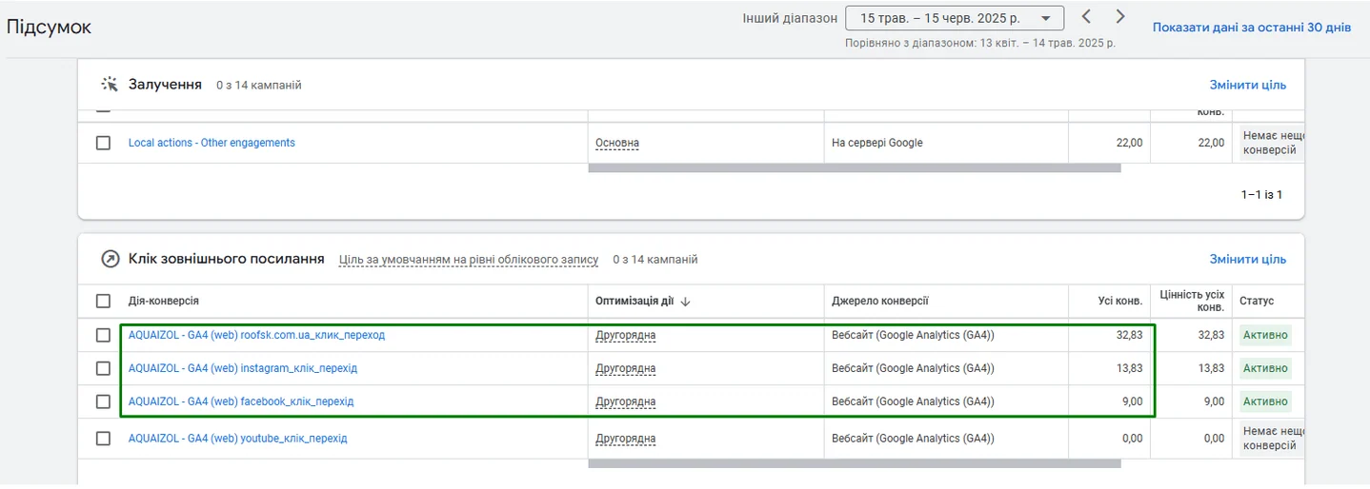Open the date range dropdown
This screenshot has width=1370, height=489.
(955, 18)
